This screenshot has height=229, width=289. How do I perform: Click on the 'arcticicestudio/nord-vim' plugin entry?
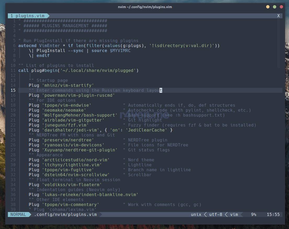pos(75,160)
